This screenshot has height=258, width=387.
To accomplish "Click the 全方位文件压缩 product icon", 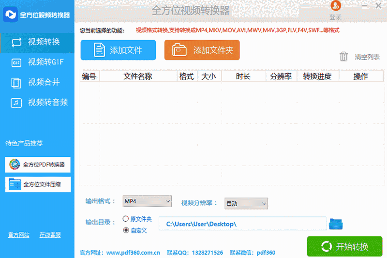I will tap(15, 184).
